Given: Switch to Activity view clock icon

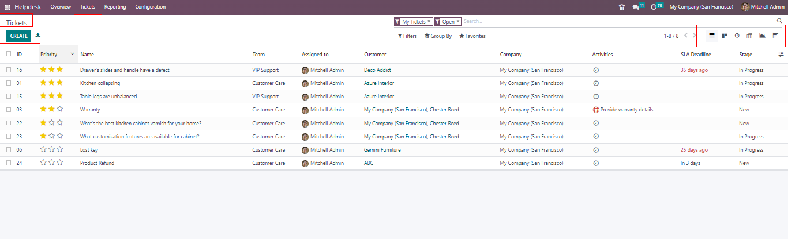Looking at the screenshot, I should tap(737, 36).
